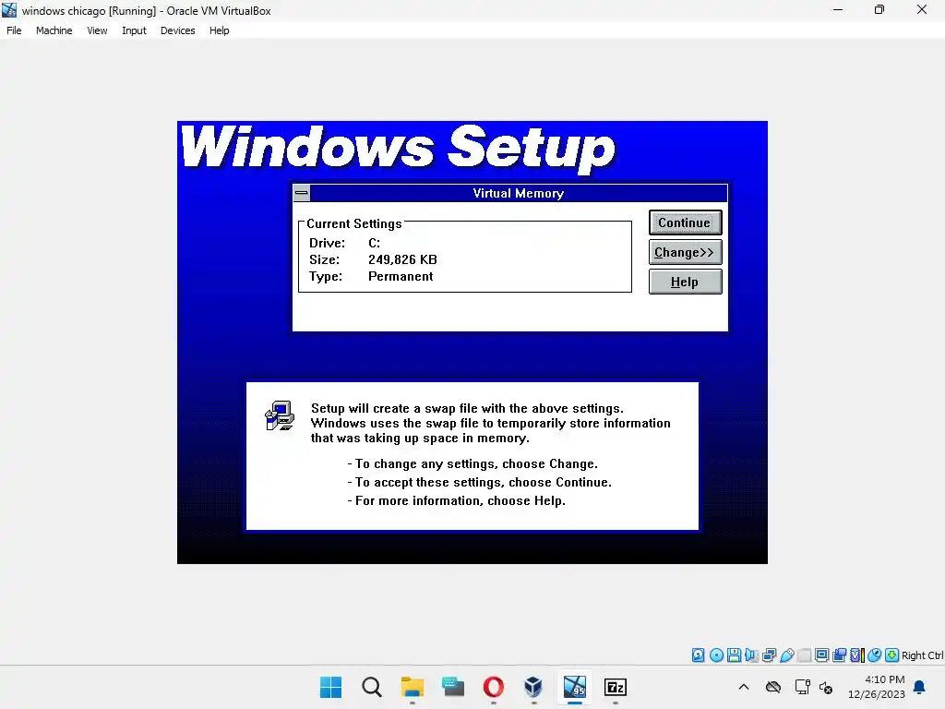Select the running Windows 95 VM taskbar icon
This screenshot has height=709, width=945.
(x=574, y=687)
